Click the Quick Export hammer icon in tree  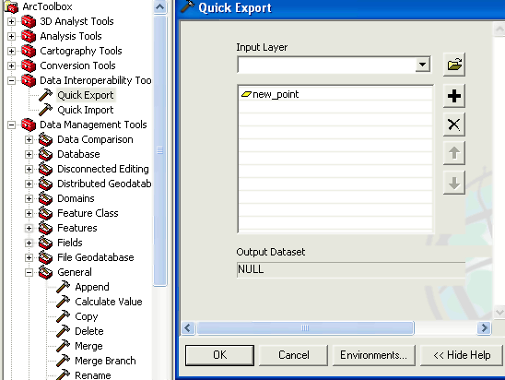(x=45, y=95)
